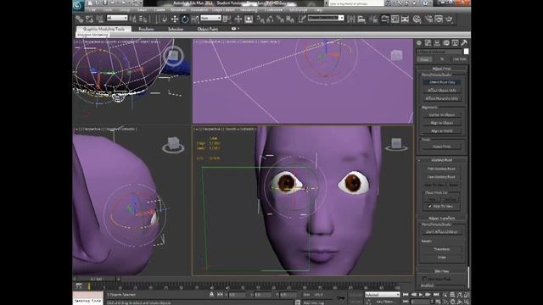
Task: Toggle the Angle Snap icon
Action: (270, 19)
